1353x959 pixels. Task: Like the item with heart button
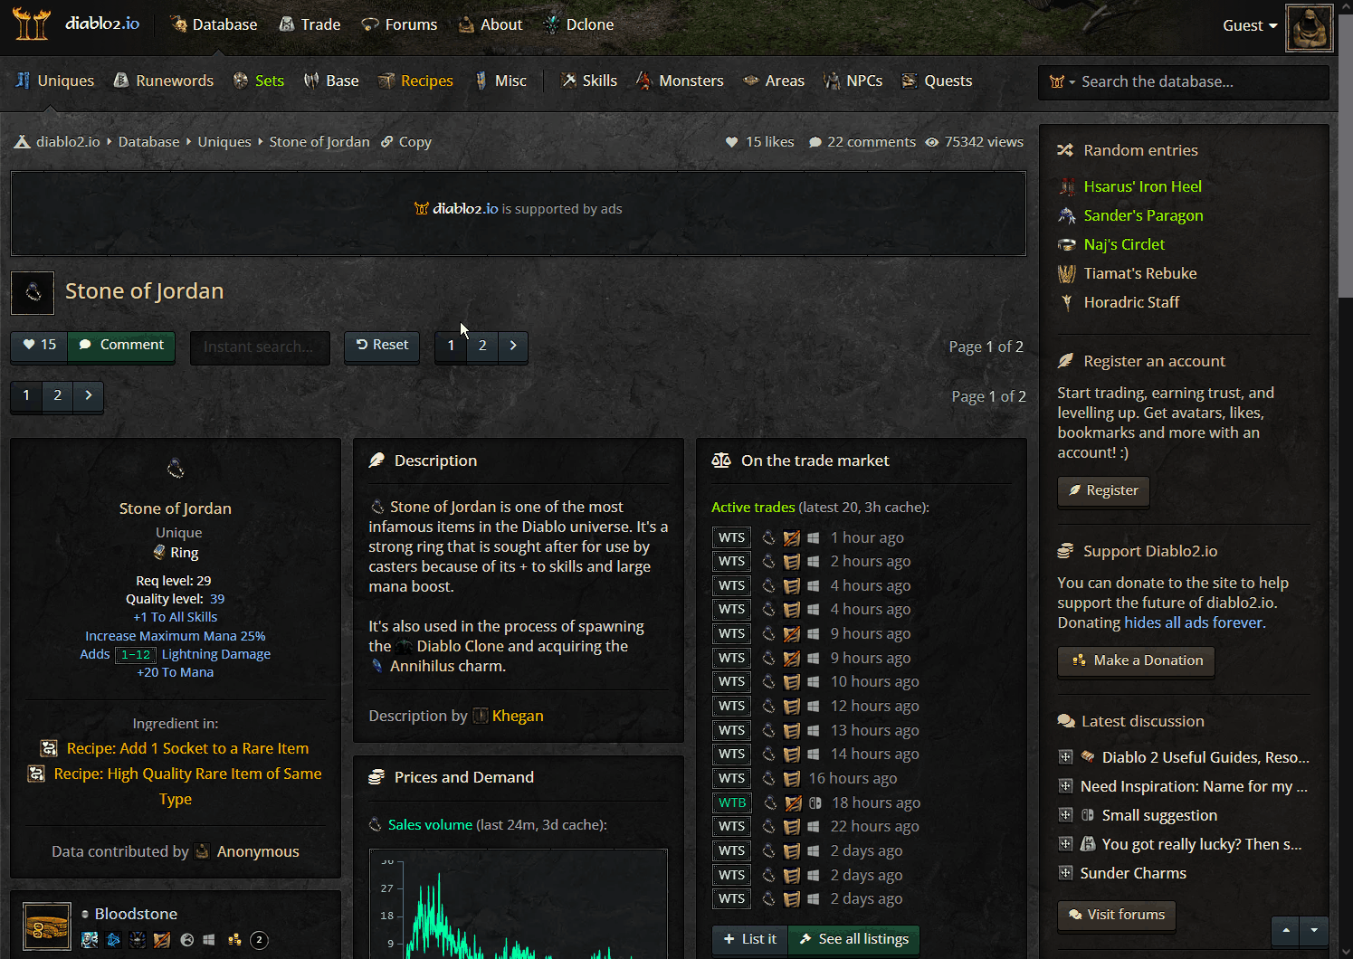(x=39, y=345)
